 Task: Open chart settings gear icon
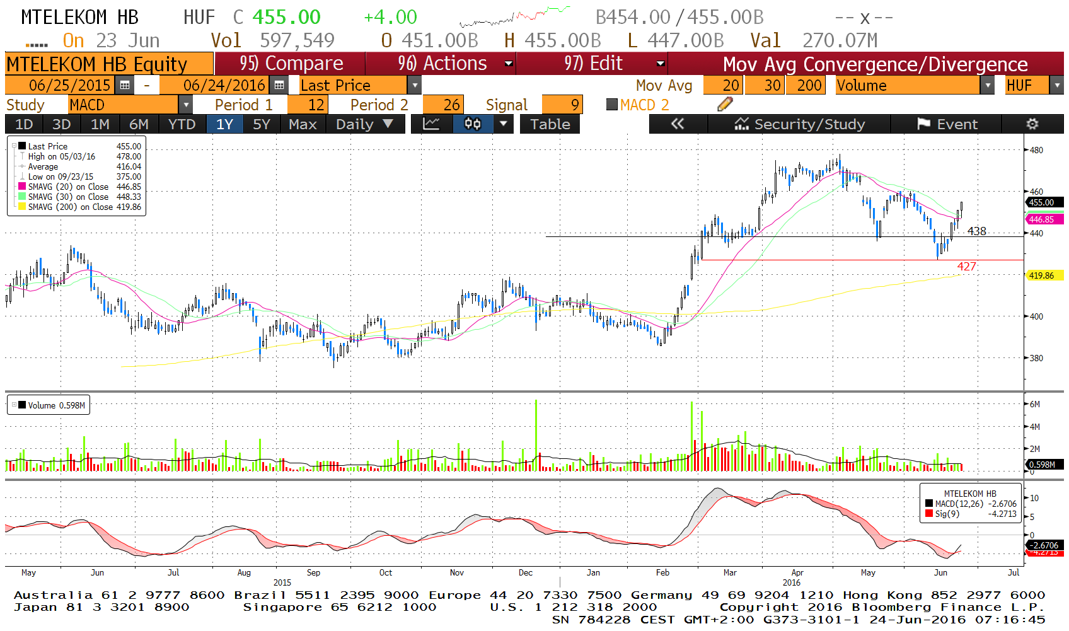point(1032,124)
